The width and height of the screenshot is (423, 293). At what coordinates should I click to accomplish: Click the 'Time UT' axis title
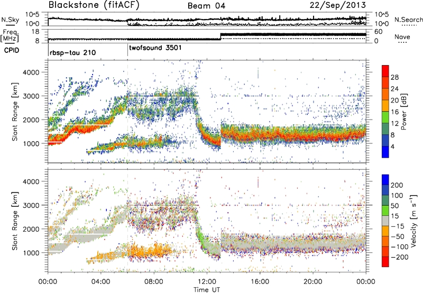(207, 290)
